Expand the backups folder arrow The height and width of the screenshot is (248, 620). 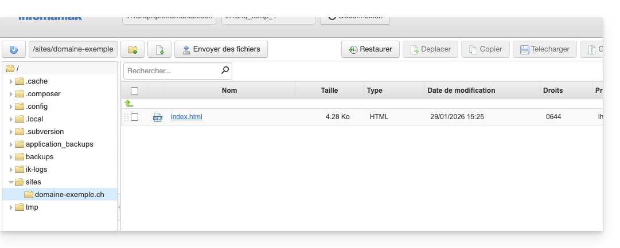[x=11, y=157]
